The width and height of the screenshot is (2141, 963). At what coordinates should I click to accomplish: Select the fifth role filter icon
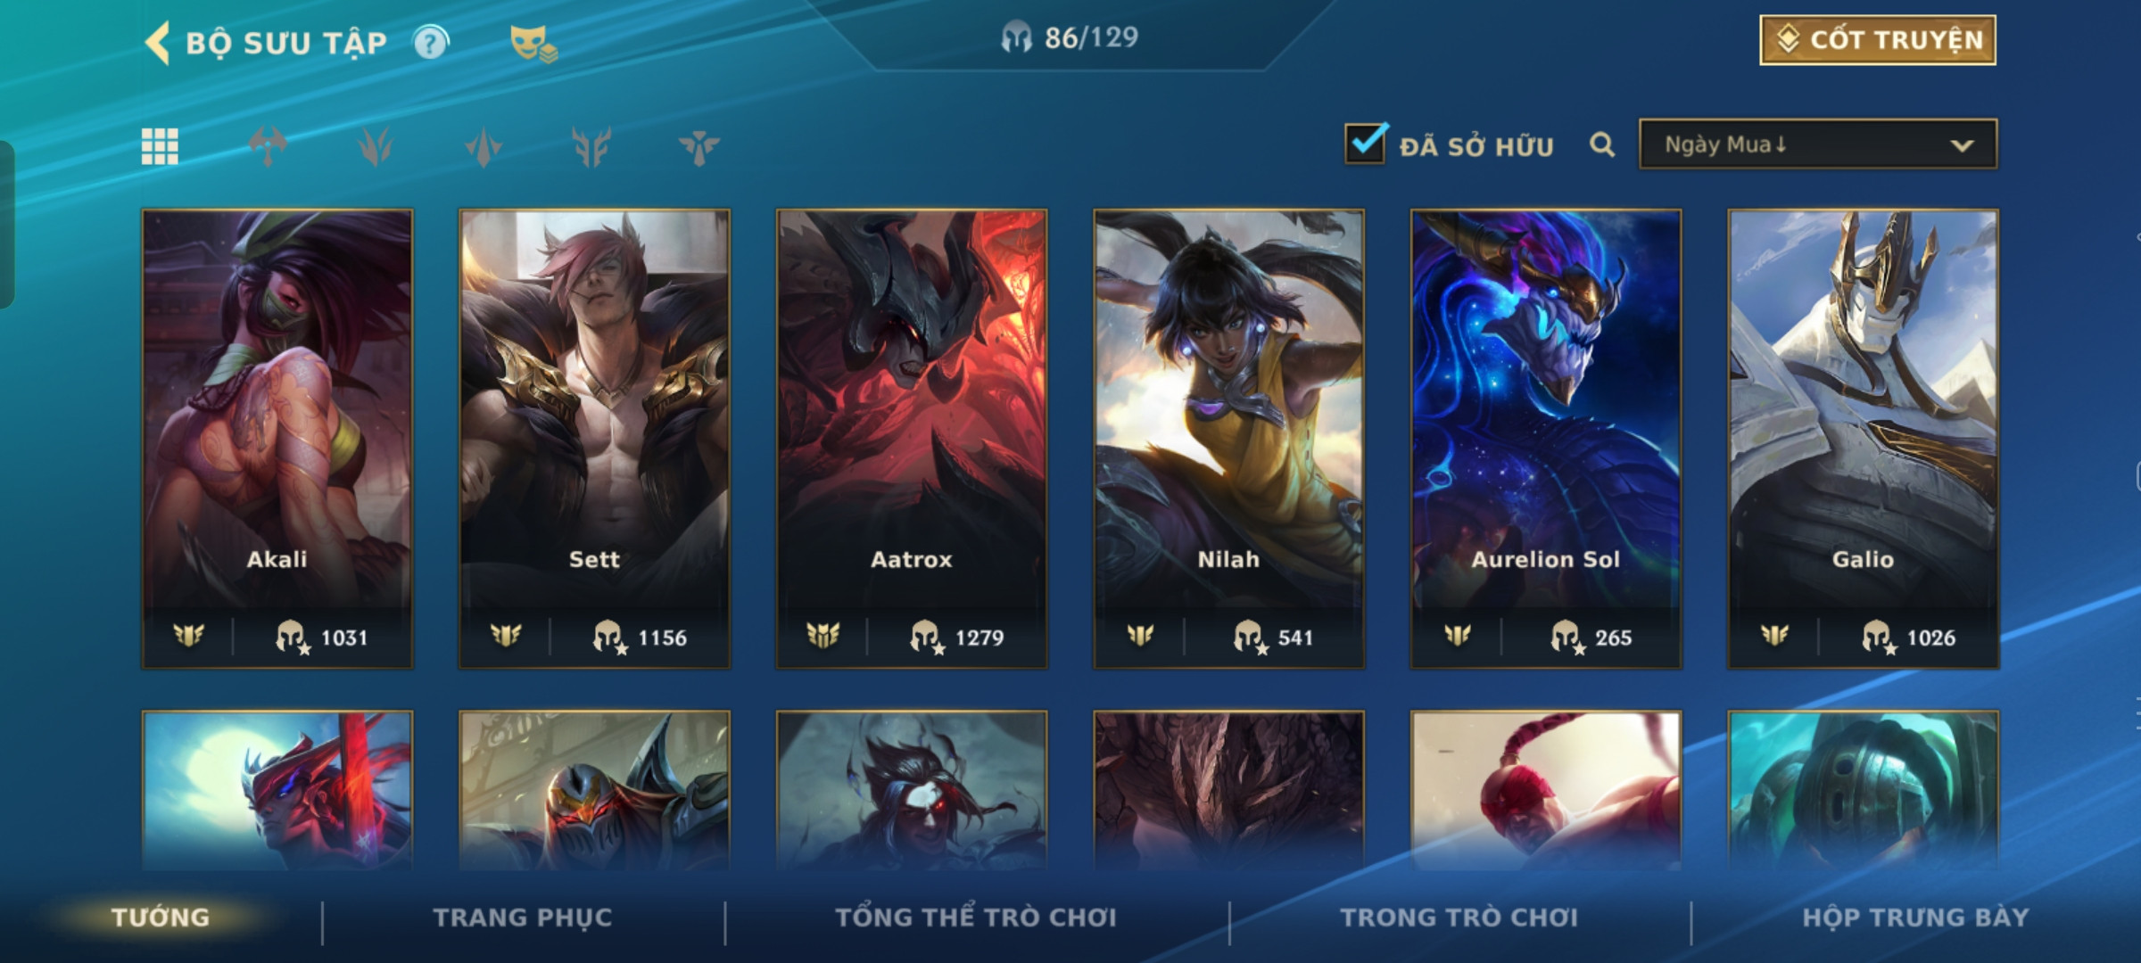(699, 146)
